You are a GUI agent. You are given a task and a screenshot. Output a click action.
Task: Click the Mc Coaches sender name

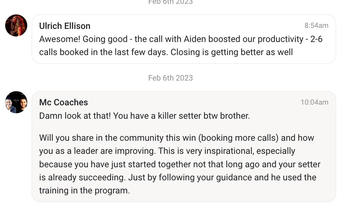(x=63, y=102)
